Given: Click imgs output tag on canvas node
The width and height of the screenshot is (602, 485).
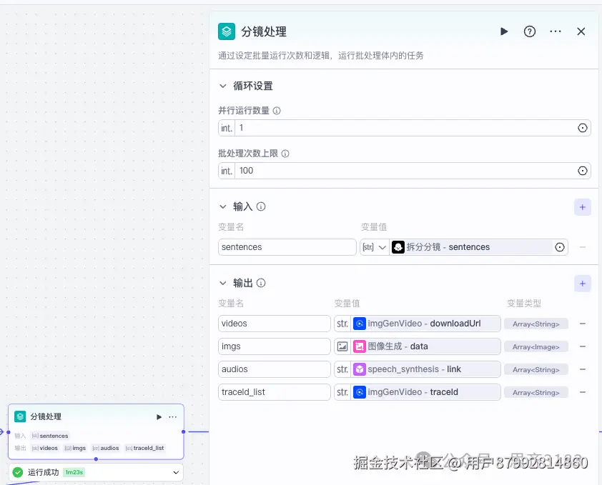Looking at the screenshot, I should pos(75,448).
